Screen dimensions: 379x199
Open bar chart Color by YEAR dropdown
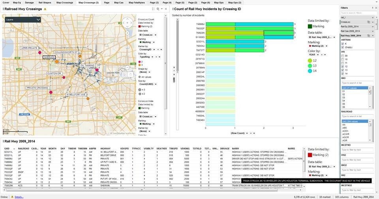[x=317, y=55]
